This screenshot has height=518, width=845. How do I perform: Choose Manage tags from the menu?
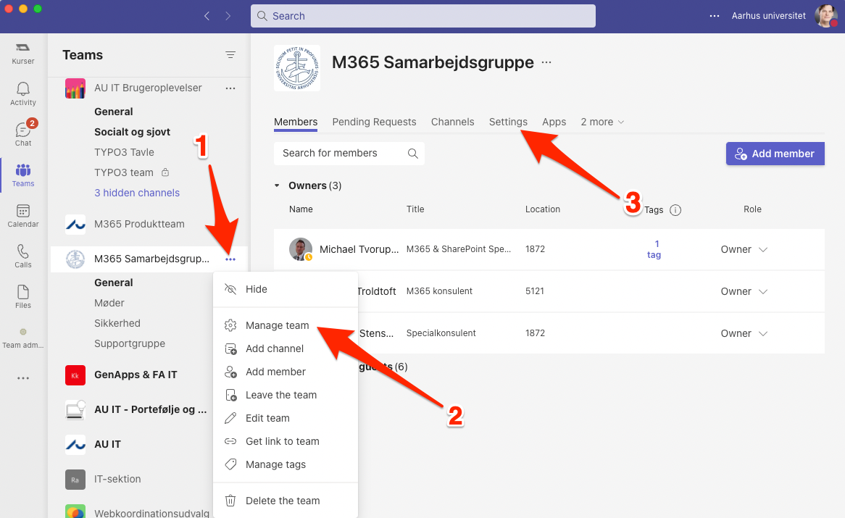[286, 464]
